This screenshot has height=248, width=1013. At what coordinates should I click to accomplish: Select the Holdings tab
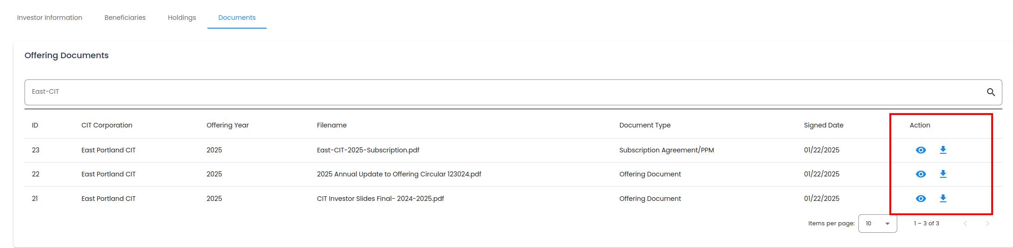click(x=182, y=18)
